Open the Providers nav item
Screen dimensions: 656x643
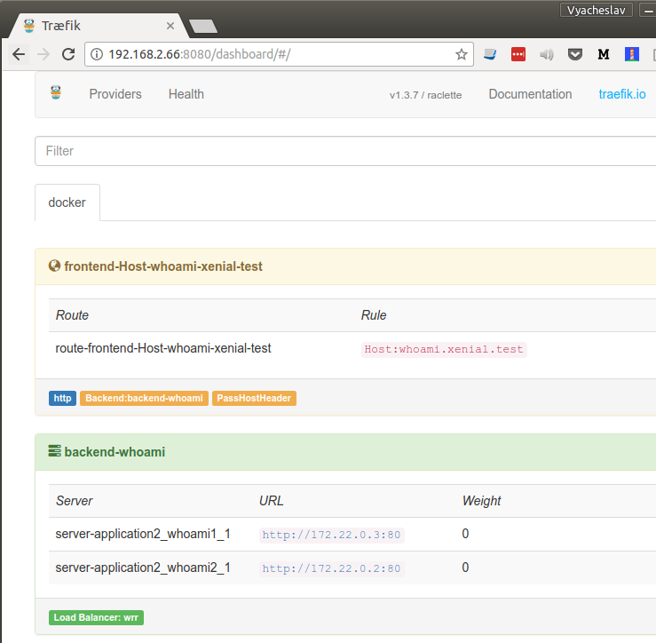[x=115, y=94]
